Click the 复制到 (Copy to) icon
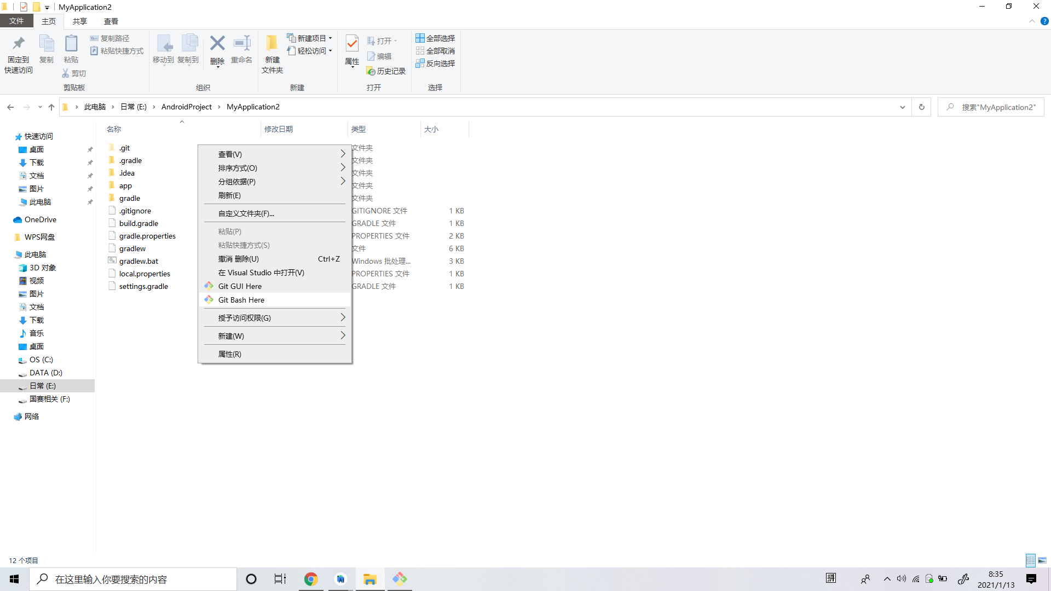The width and height of the screenshot is (1051, 591). [188, 50]
